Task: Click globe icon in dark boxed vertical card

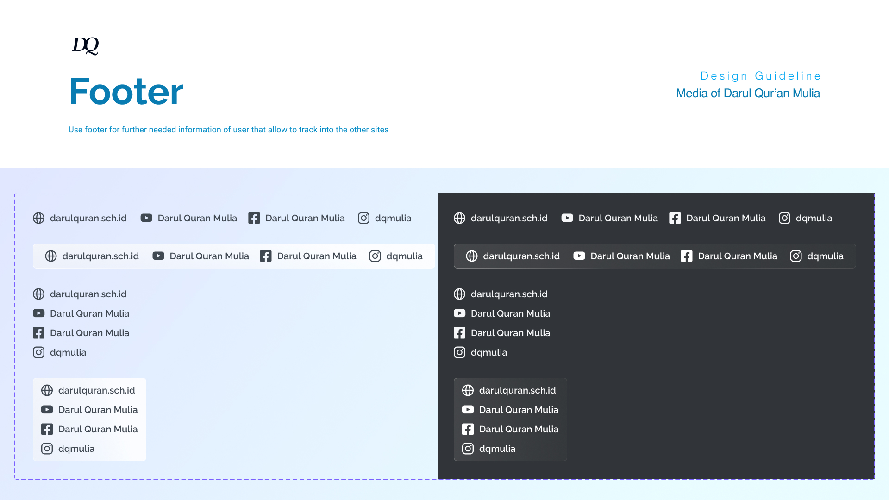Action: (x=468, y=390)
